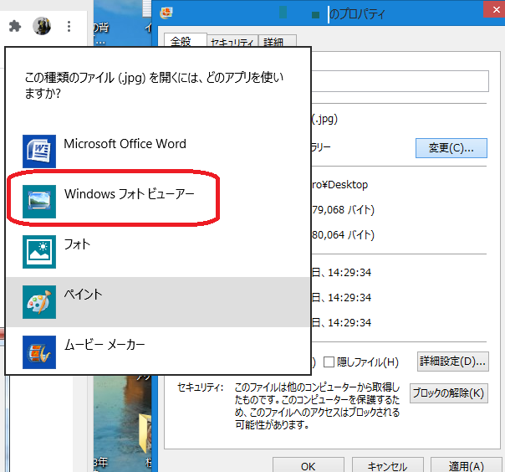Click the 詳細設定(D)... button
Image resolution: width=505 pixels, height=472 pixels.
pos(453,362)
